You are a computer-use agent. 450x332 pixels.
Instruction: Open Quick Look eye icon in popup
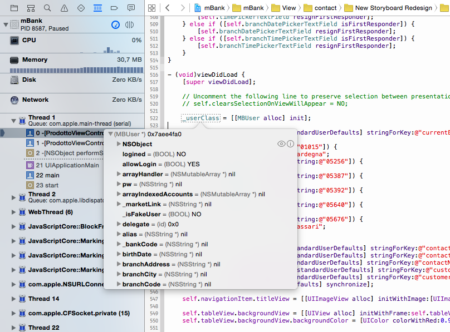(281, 144)
